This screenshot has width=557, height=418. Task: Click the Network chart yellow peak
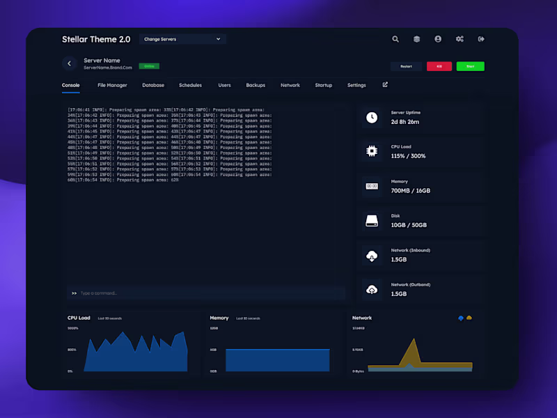pos(414,350)
